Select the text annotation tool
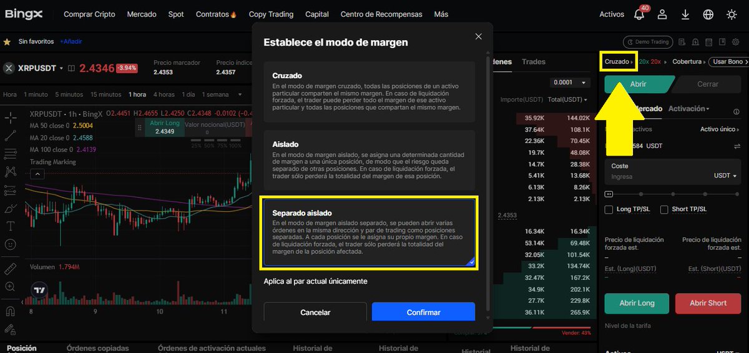The width and height of the screenshot is (749, 353). 10,226
